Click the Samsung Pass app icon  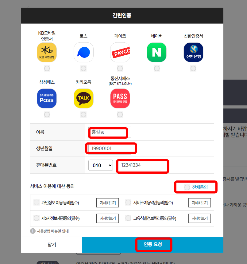coord(47,98)
